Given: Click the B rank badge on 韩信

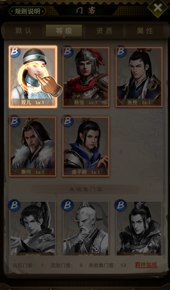Looking at the screenshot, I should (x=68, y=51).
